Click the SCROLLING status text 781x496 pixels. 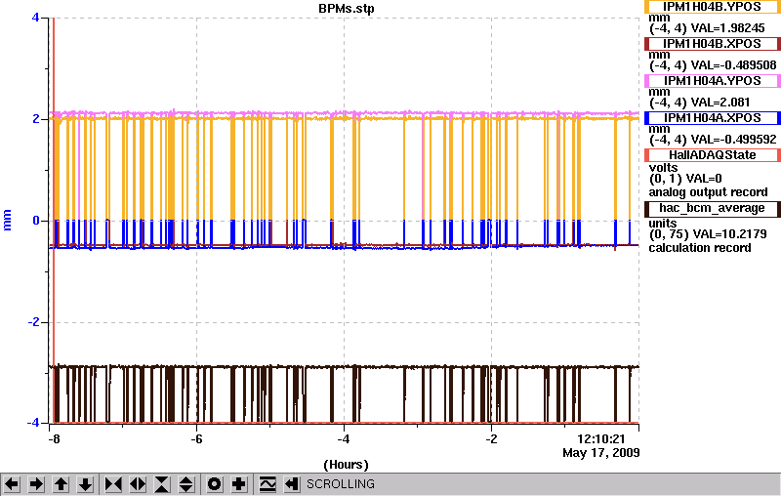pyautogui.click(x=341, y=484)
